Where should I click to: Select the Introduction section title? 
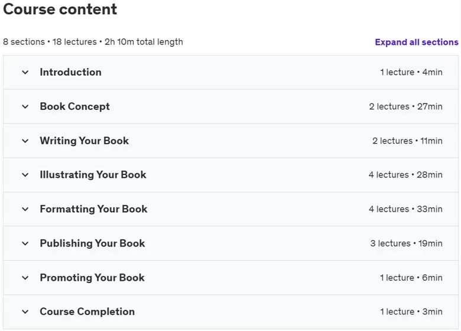pos(70,72)
